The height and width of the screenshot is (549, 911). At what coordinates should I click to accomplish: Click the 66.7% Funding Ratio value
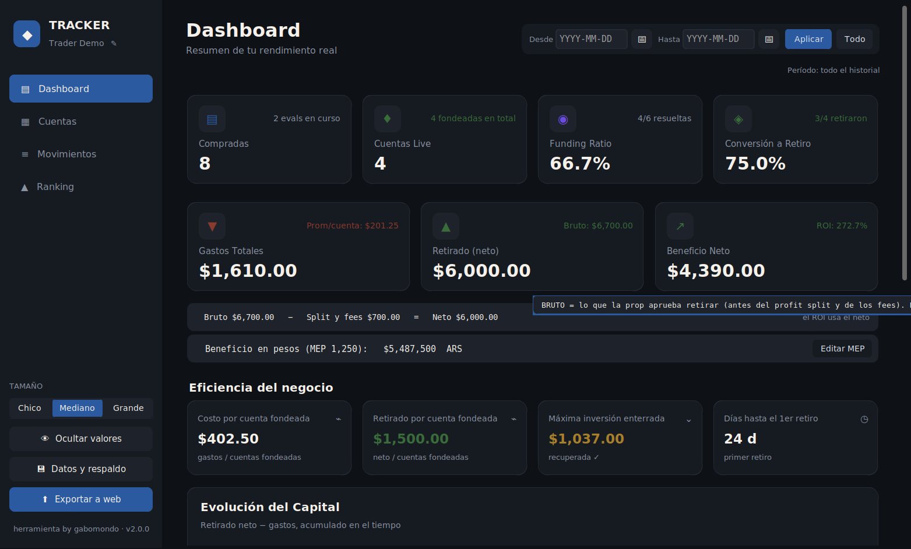click(580, 163)
